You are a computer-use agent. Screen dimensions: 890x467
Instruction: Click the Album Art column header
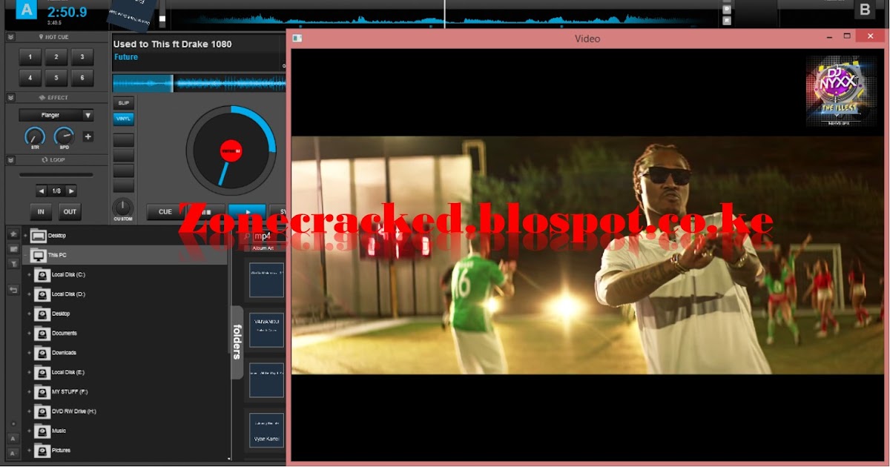click(263, 248)
